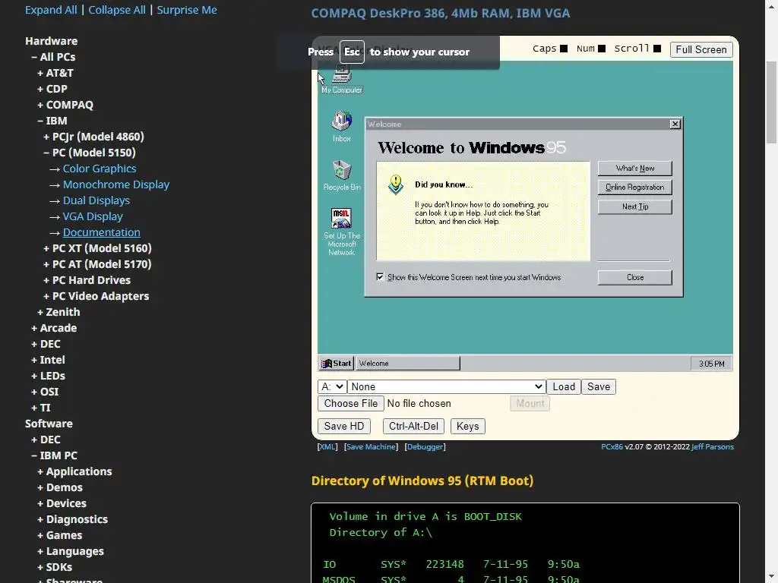Viewport: 778px width, 583px height.
Task: Click the Windows 95 Start button
Action: 337,364
